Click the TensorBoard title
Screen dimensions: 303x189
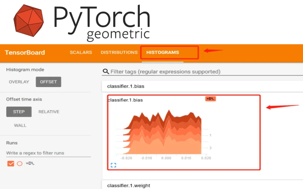coord(25,52)
